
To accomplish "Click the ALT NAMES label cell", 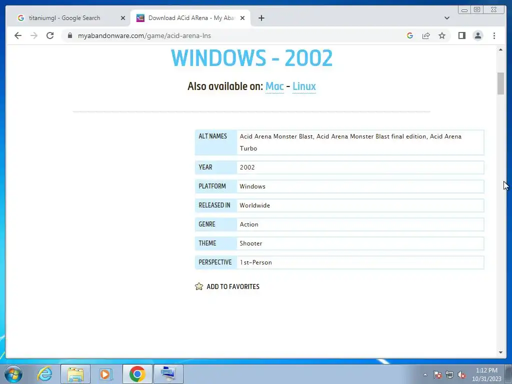I will [x=216, y=142].
